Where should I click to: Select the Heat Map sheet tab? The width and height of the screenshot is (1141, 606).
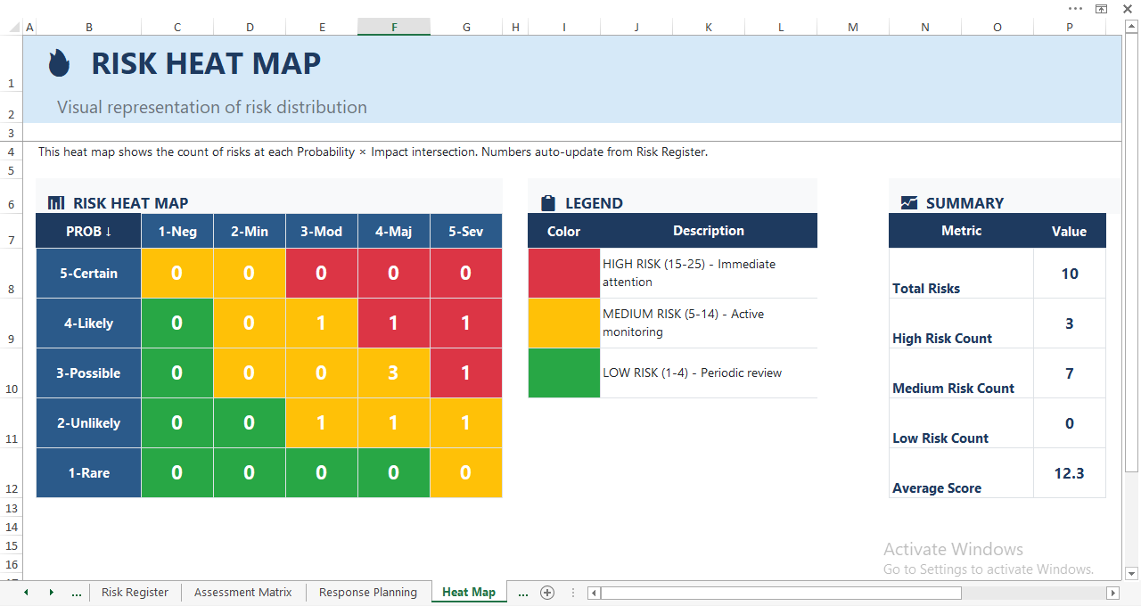pyautogui.click(x=469, y=592)
